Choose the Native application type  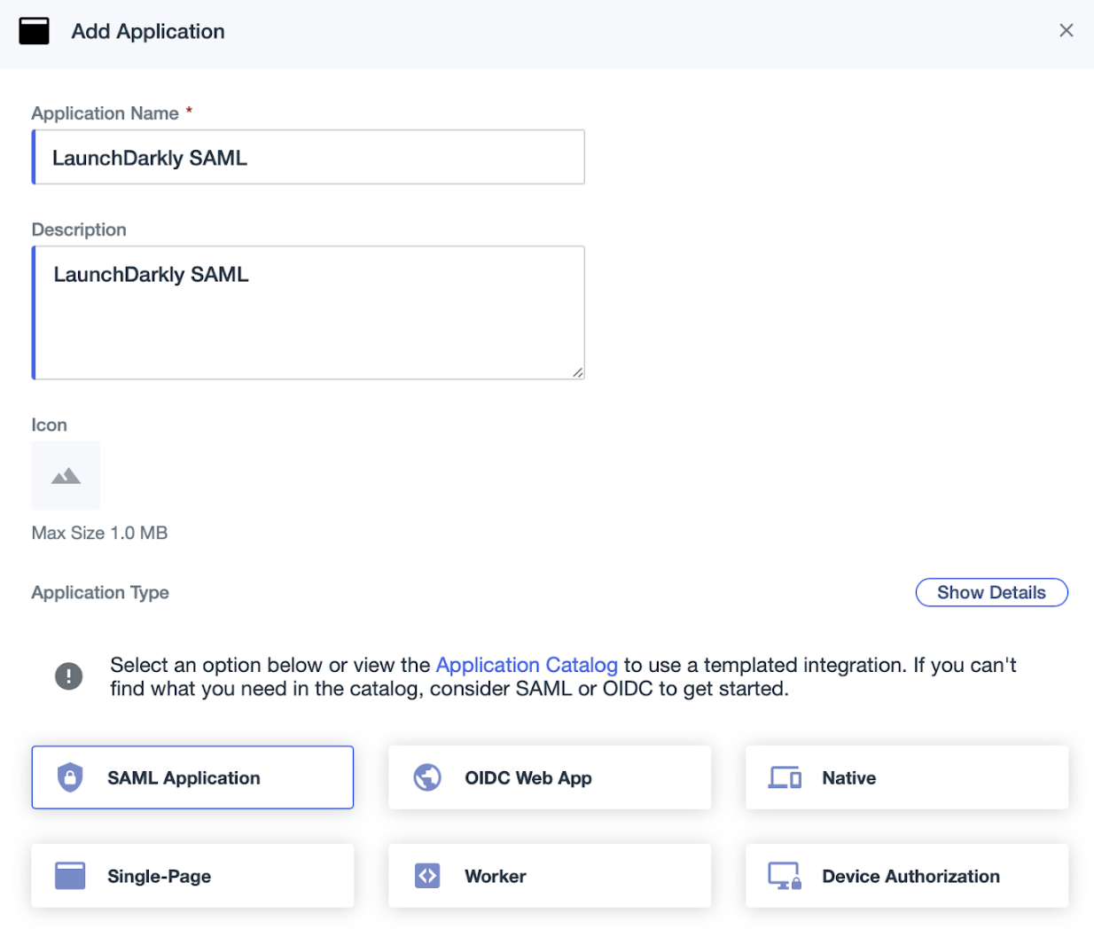(905, 777)
